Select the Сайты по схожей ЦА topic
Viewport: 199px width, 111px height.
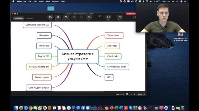pyautogui.click(x=37, y=25)
